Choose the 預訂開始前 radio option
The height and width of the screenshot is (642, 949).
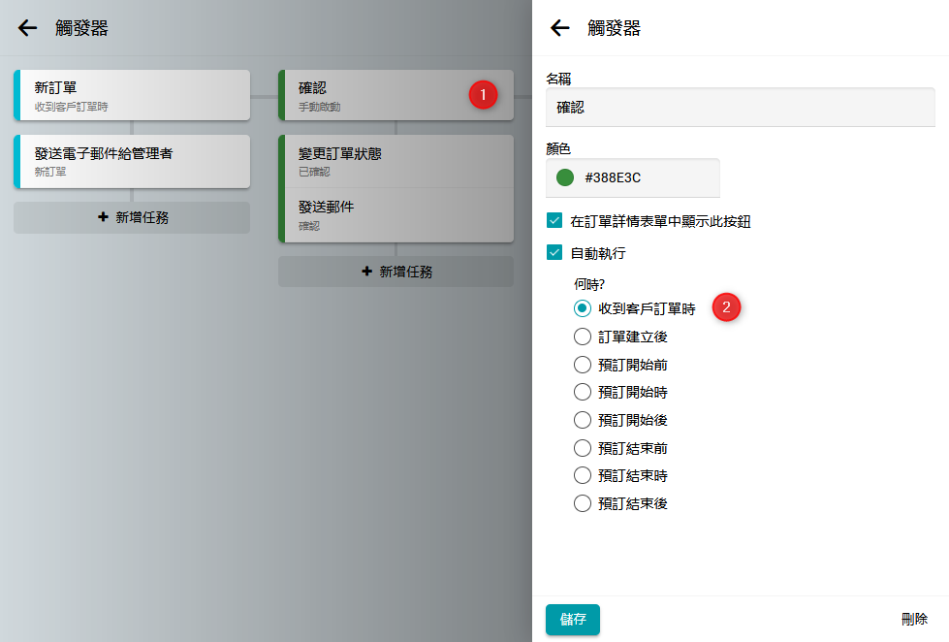point(583,365)
